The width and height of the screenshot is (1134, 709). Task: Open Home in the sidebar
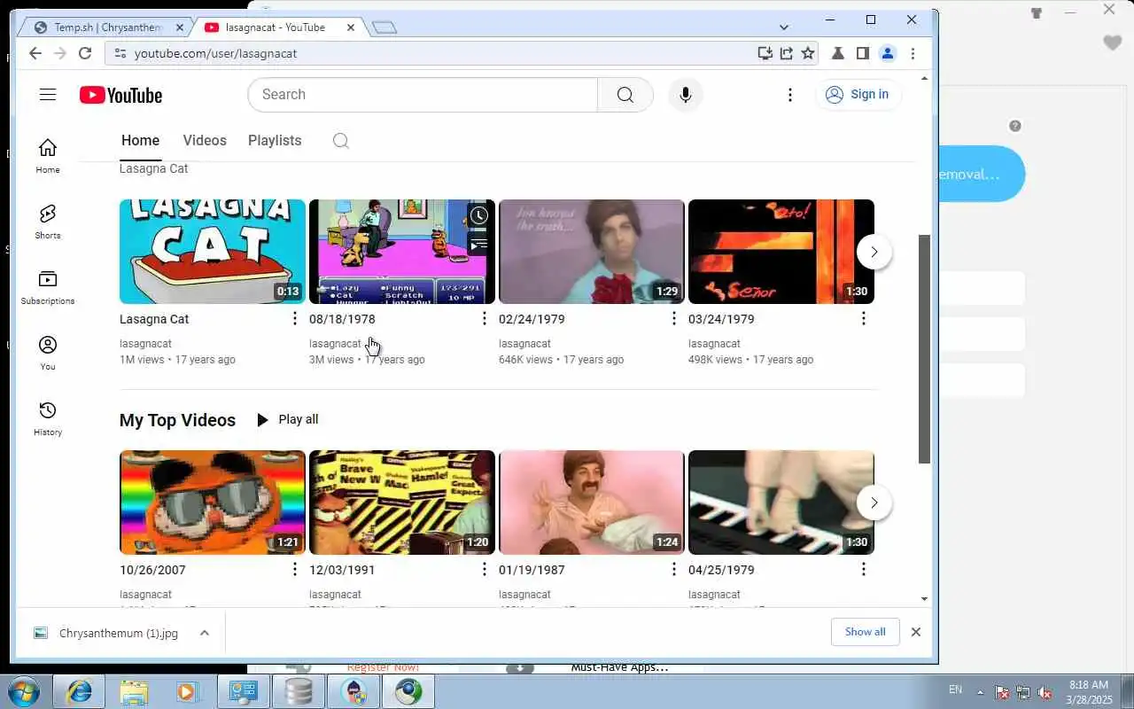click(x=48, y=156)
